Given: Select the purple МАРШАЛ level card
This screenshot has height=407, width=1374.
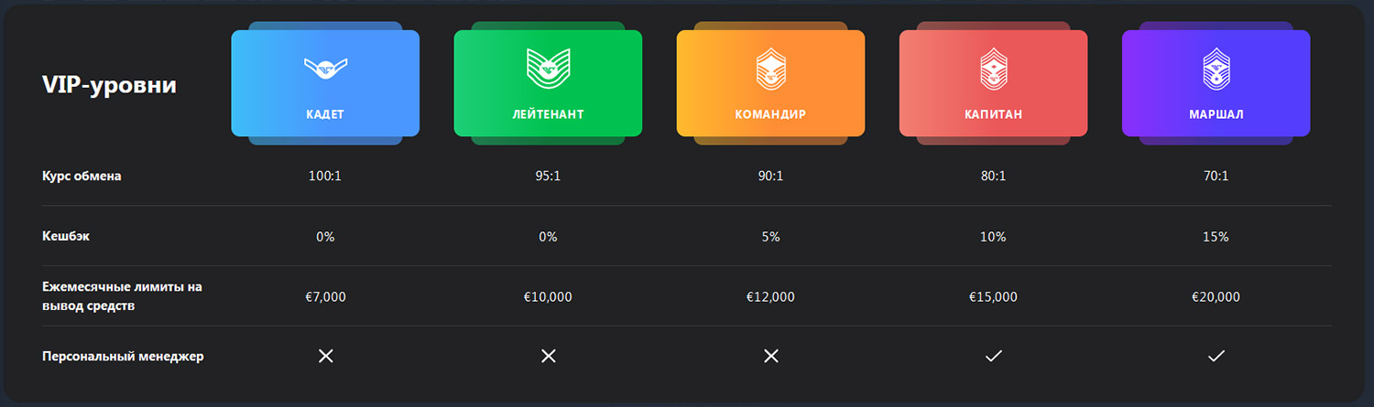Looking at the screenshot, I should [x=1216, y=83].
